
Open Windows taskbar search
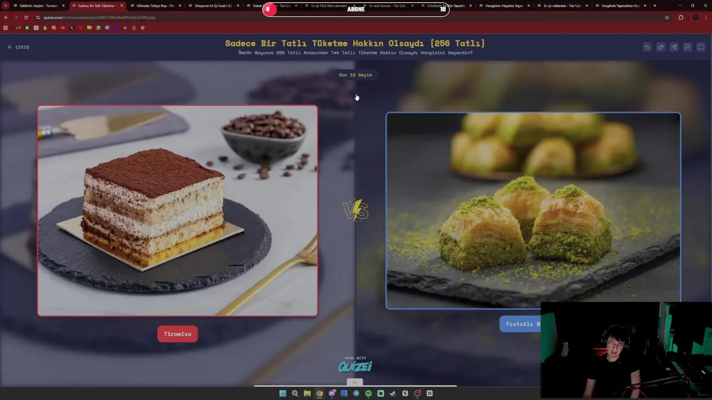point(295,393)
